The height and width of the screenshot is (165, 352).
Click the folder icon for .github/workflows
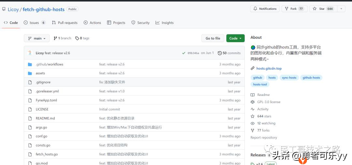pos(30,64)
